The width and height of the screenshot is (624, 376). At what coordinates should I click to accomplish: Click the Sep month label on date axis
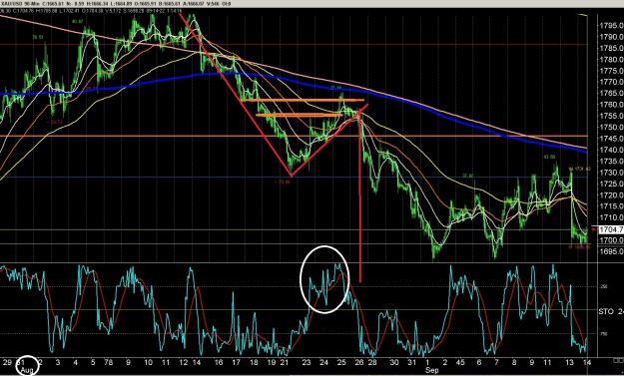pos(431,370)
